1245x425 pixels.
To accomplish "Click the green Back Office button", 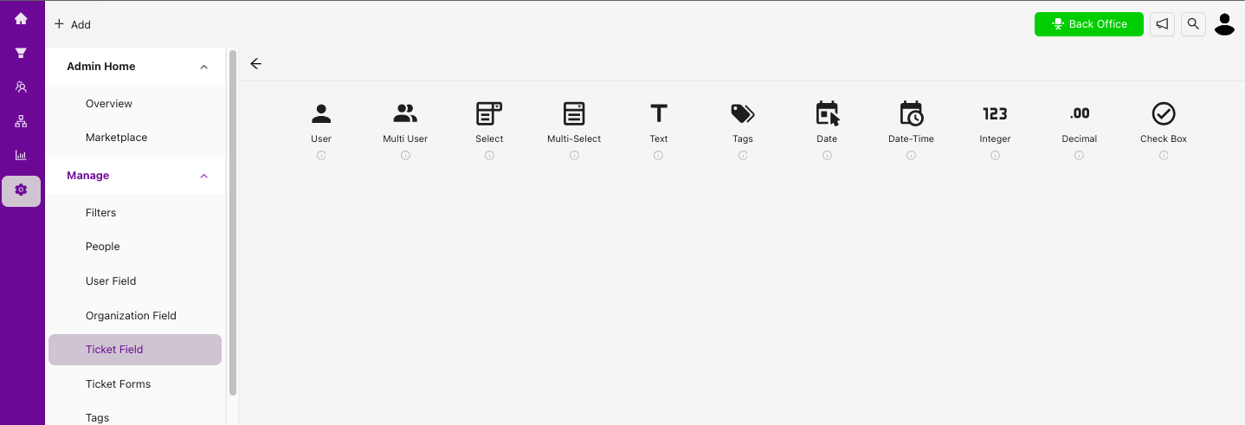I will [1089, 24].
